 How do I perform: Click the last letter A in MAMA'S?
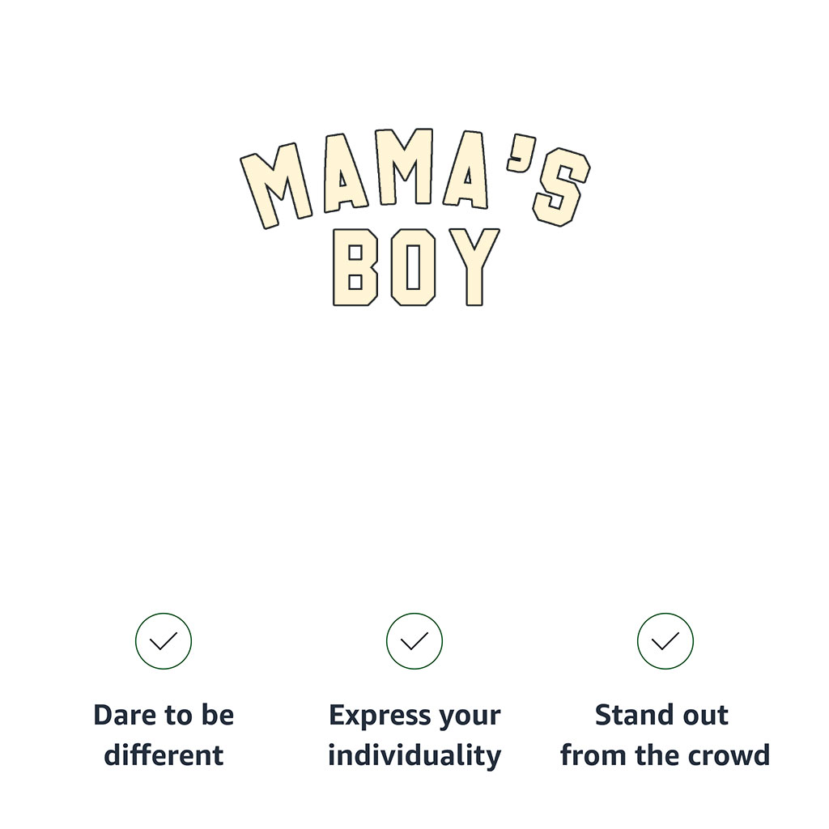[x=467, y=170]
